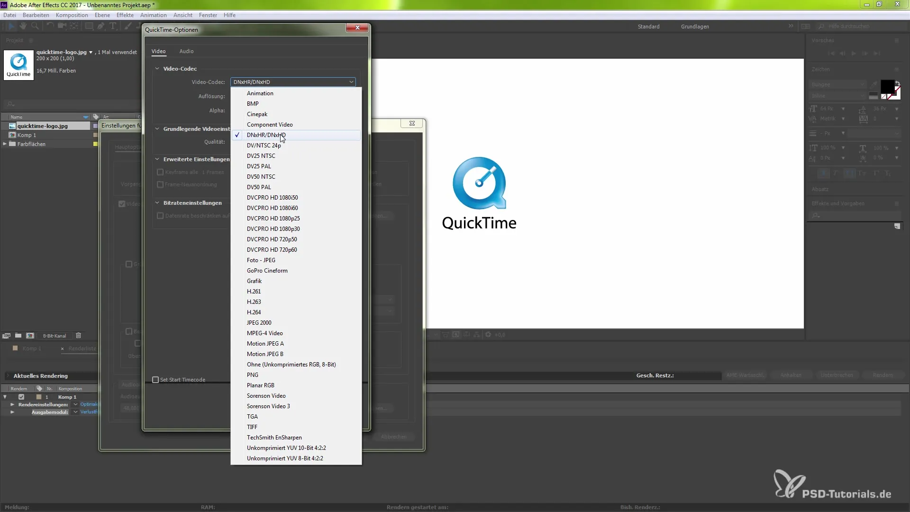This screenshot has width=910, height=512.
Task: Click the label tag icon in render queue header
Action: 39,388
